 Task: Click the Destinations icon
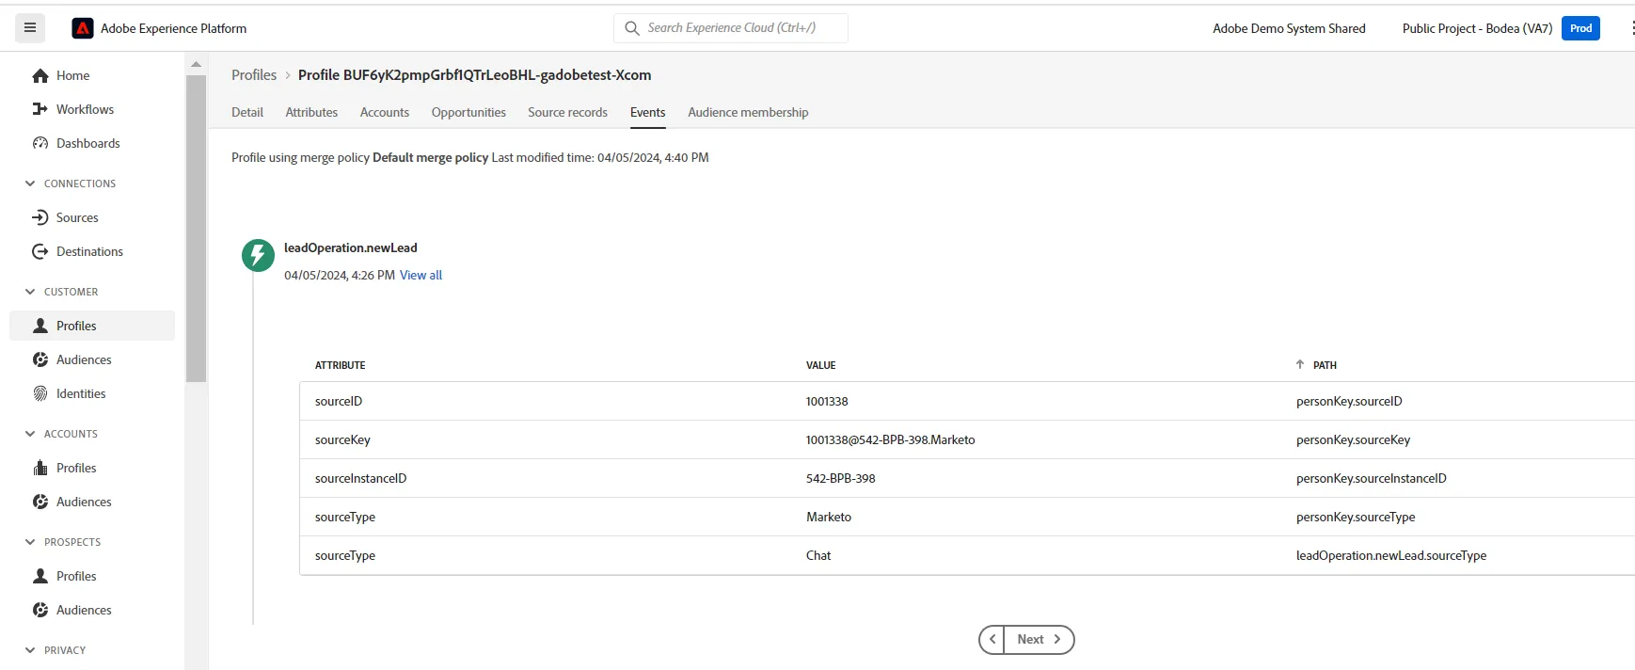40,251
